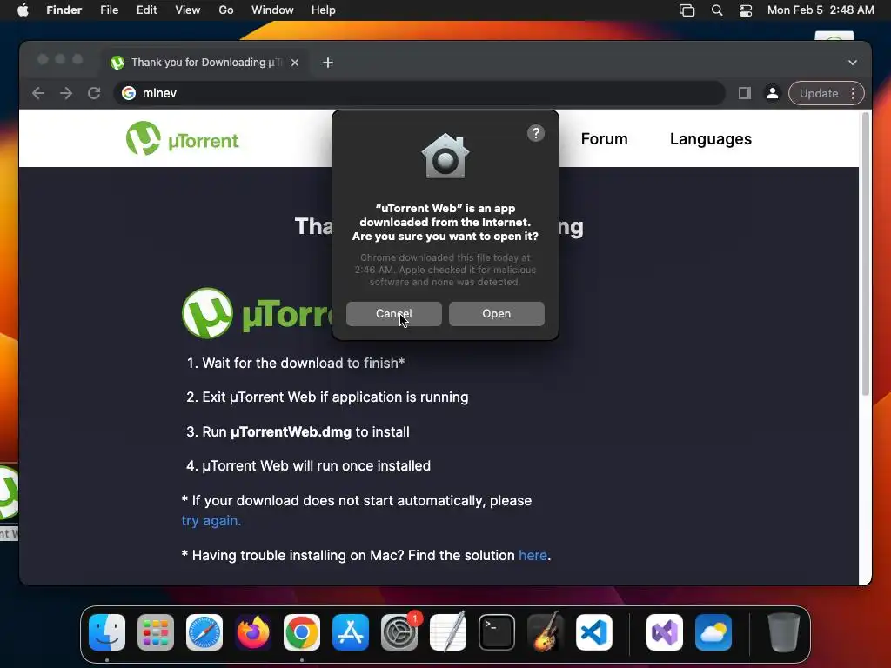Click the date and time in menu bar
The width and height of the screenshot is (891, 668).
(821, 10)
